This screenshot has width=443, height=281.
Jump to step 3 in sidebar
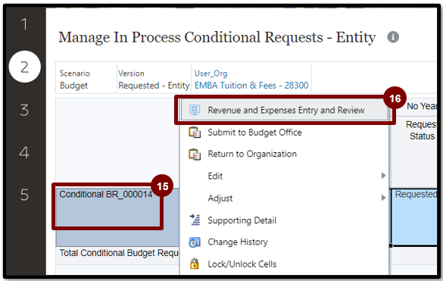[x=24, y=110]
